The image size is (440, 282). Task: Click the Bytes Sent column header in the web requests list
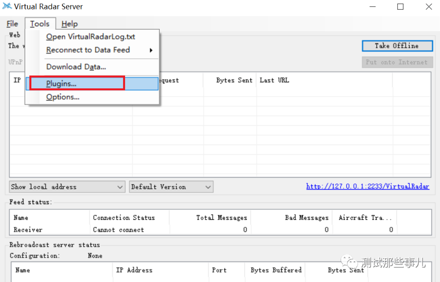click(x=230, y=80)
